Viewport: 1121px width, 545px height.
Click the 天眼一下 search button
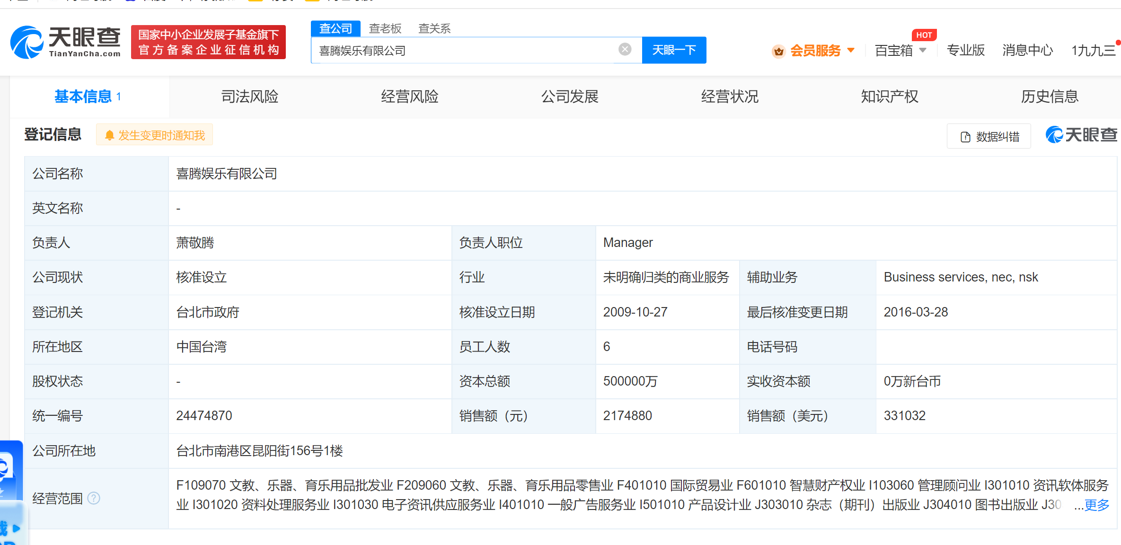pyautogui.click(x=674, y=50)
